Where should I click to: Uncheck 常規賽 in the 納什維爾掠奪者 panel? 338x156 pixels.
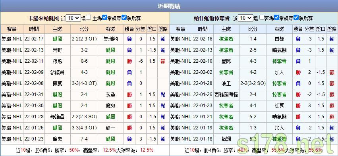click(x=277, y=17)
